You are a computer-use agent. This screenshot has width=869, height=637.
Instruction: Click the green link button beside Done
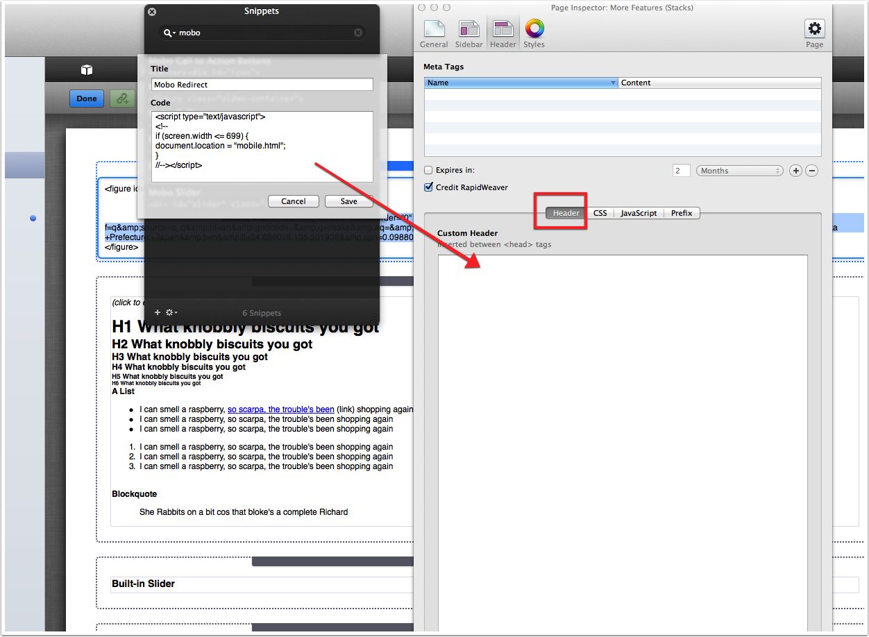(122, 99)
